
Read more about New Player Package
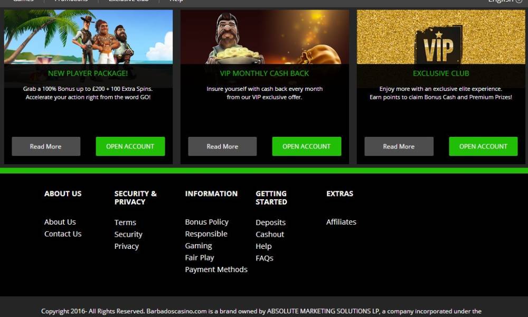pyautogui.click(x=46, y=146)
